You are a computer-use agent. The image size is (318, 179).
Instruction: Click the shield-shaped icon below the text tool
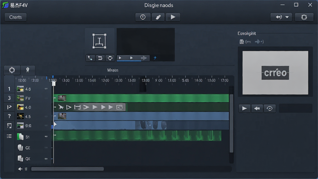click(x=110, y=58)
